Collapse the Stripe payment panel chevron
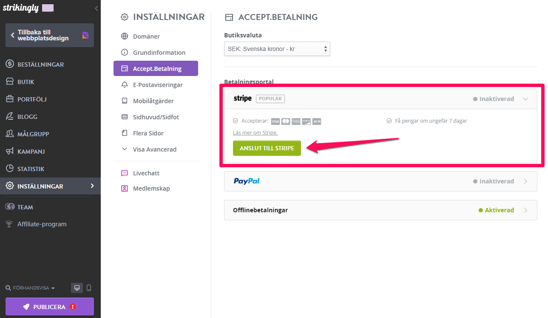This screenshot has height=318, width=548. click(x=525, y=99)
